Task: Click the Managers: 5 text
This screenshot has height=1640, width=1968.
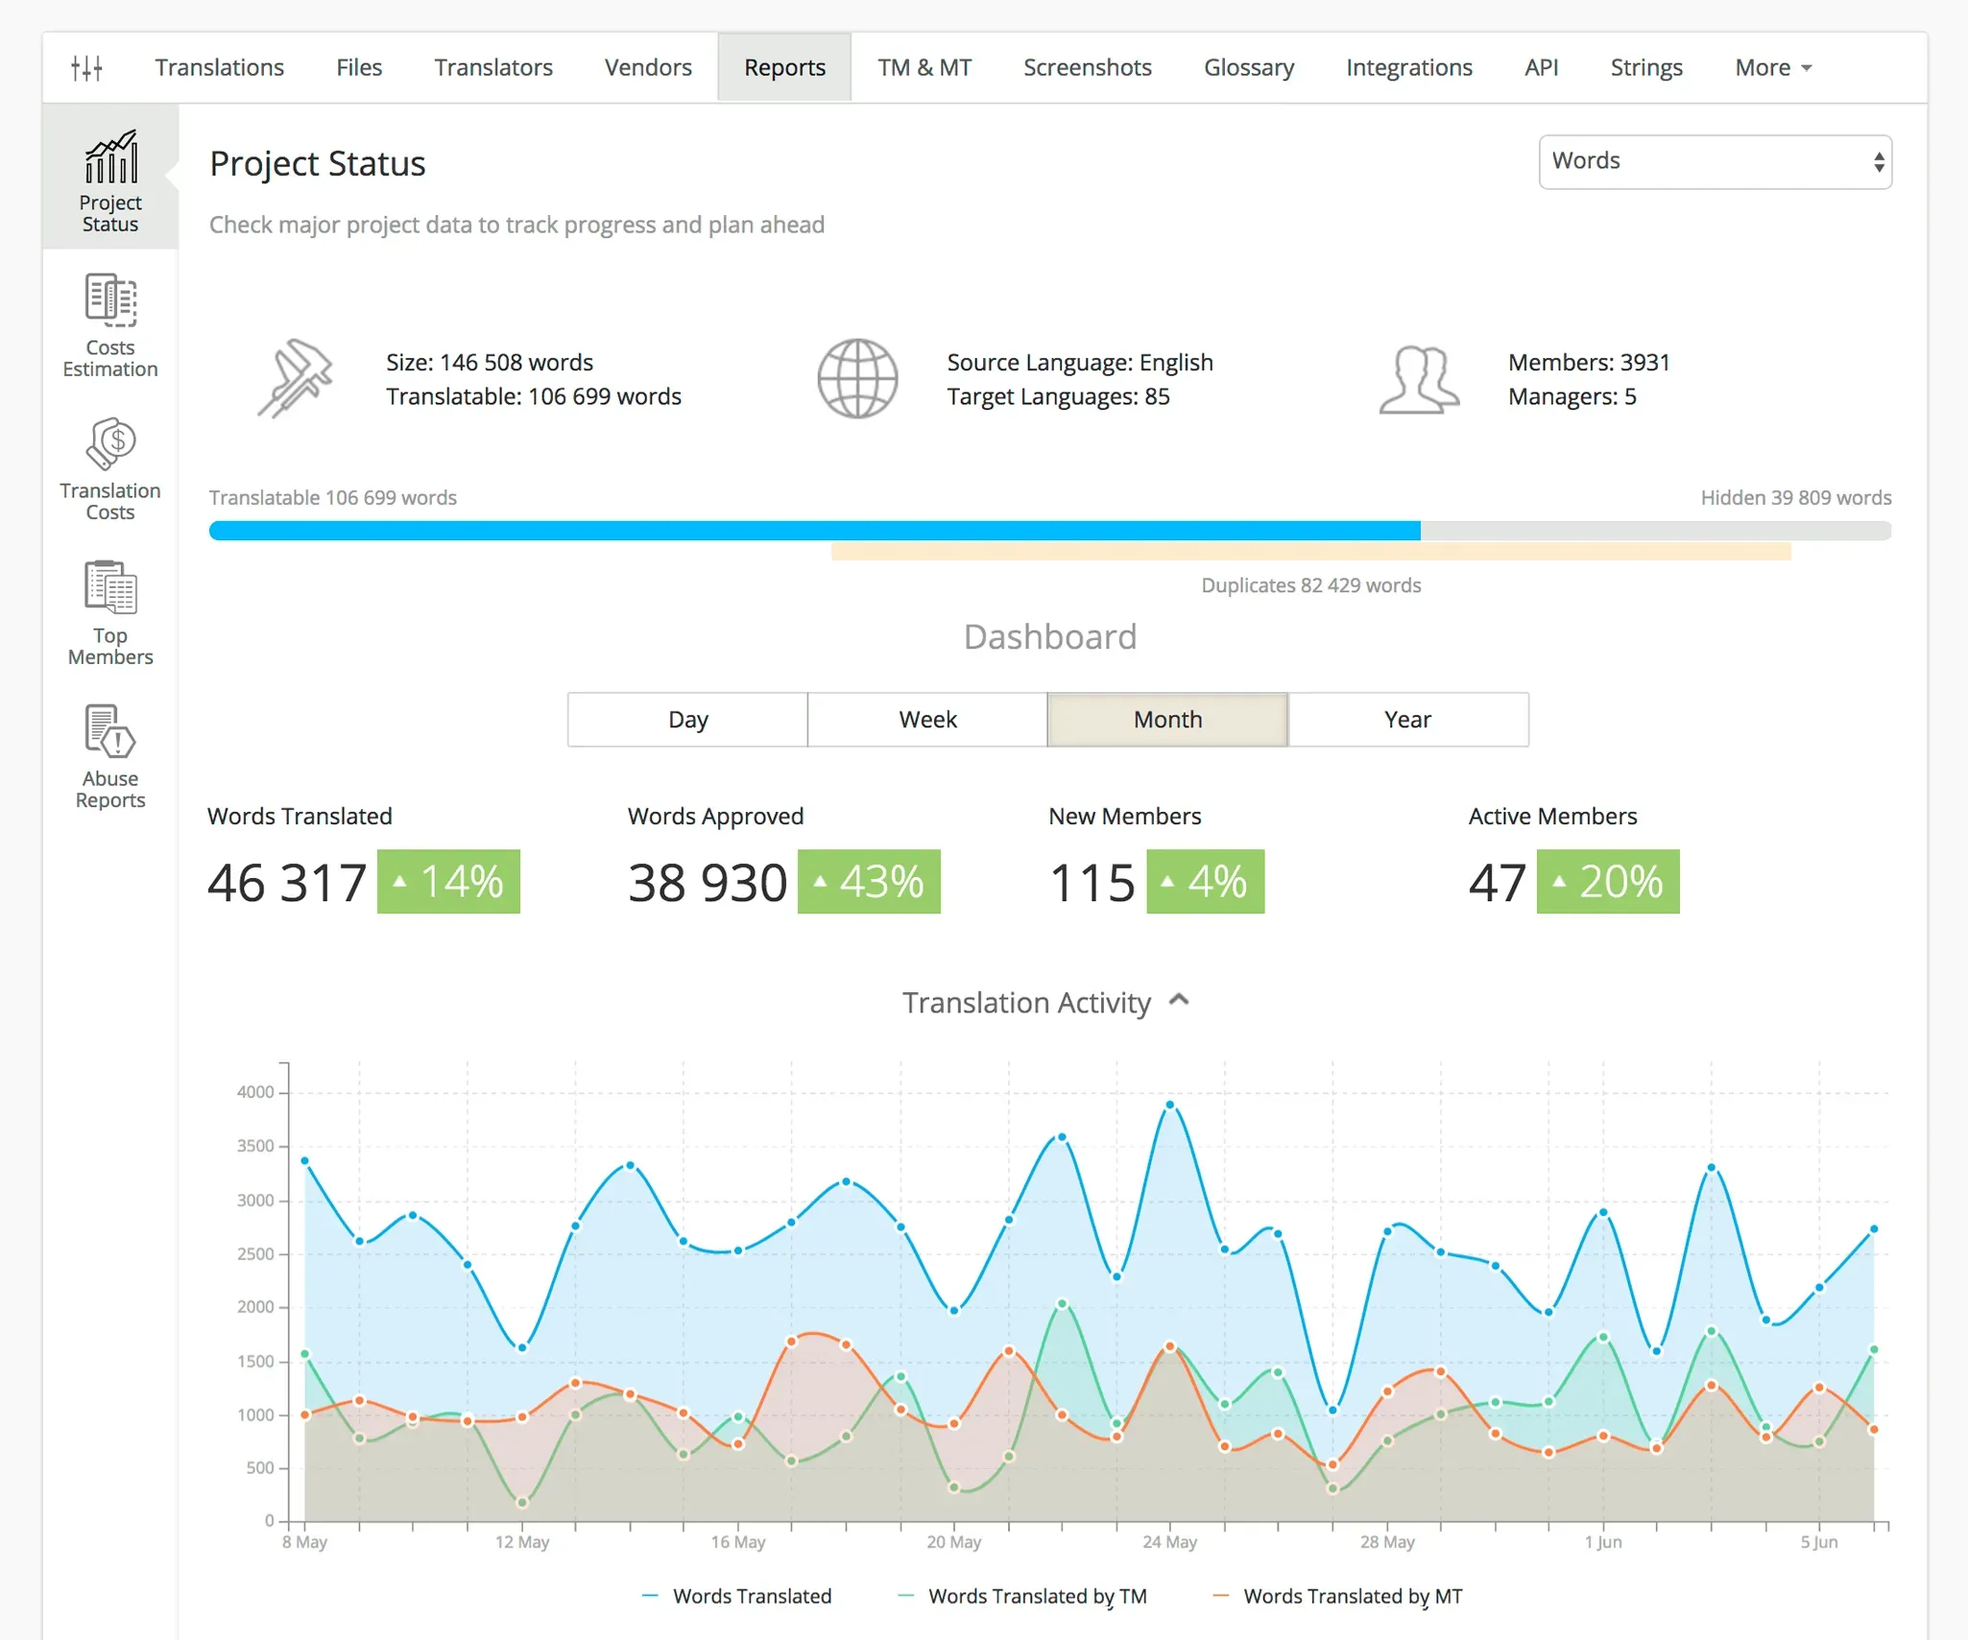Action: (1572, 397)
